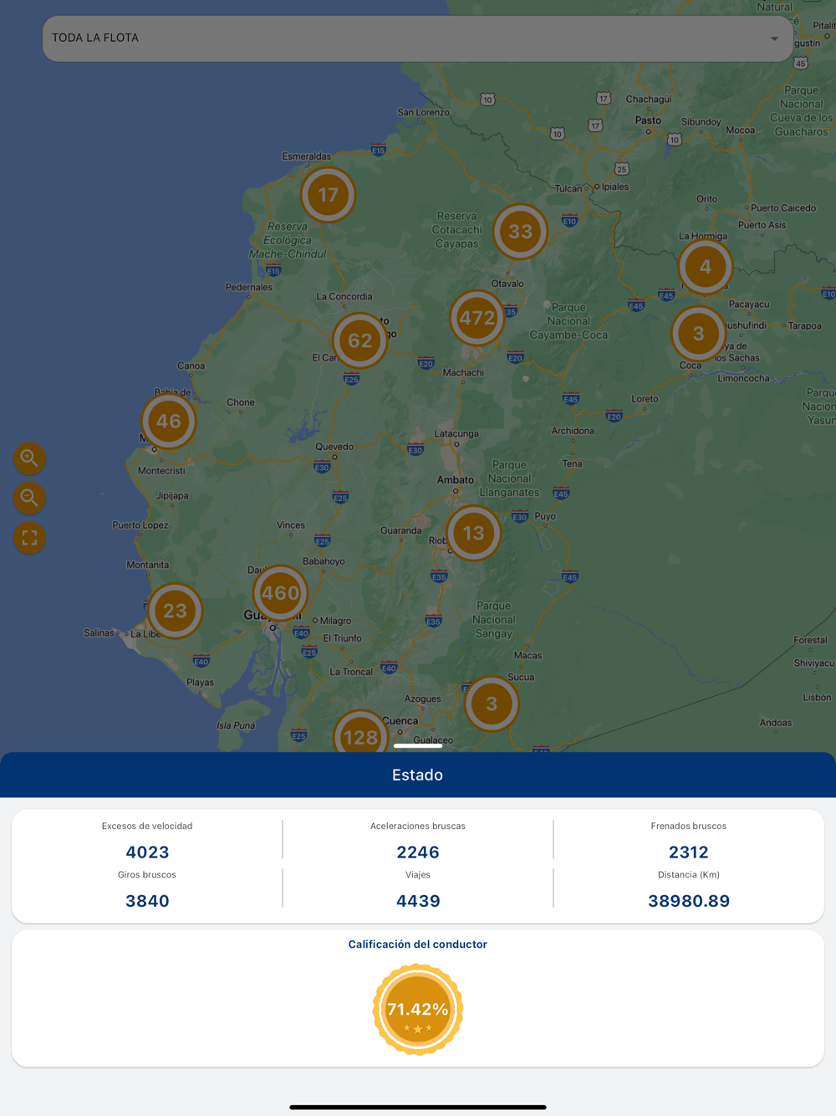
Task: Tap the cluster labeled 3 near Coca
Action: coord(698,334)
